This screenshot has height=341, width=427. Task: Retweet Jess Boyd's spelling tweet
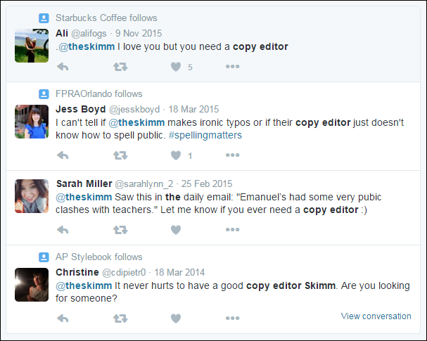click(120, 155)
